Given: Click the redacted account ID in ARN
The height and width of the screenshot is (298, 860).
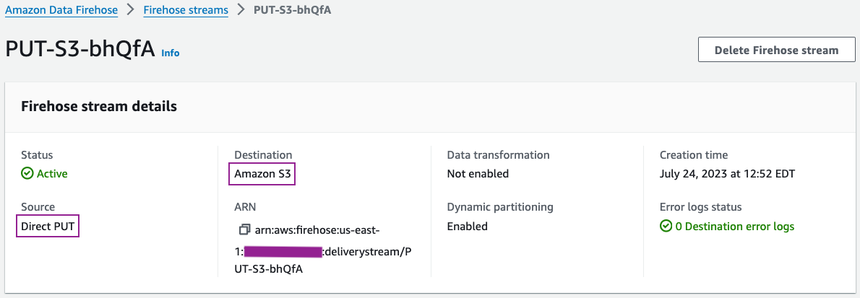Looking at the screenshot, I should point(283,252).
